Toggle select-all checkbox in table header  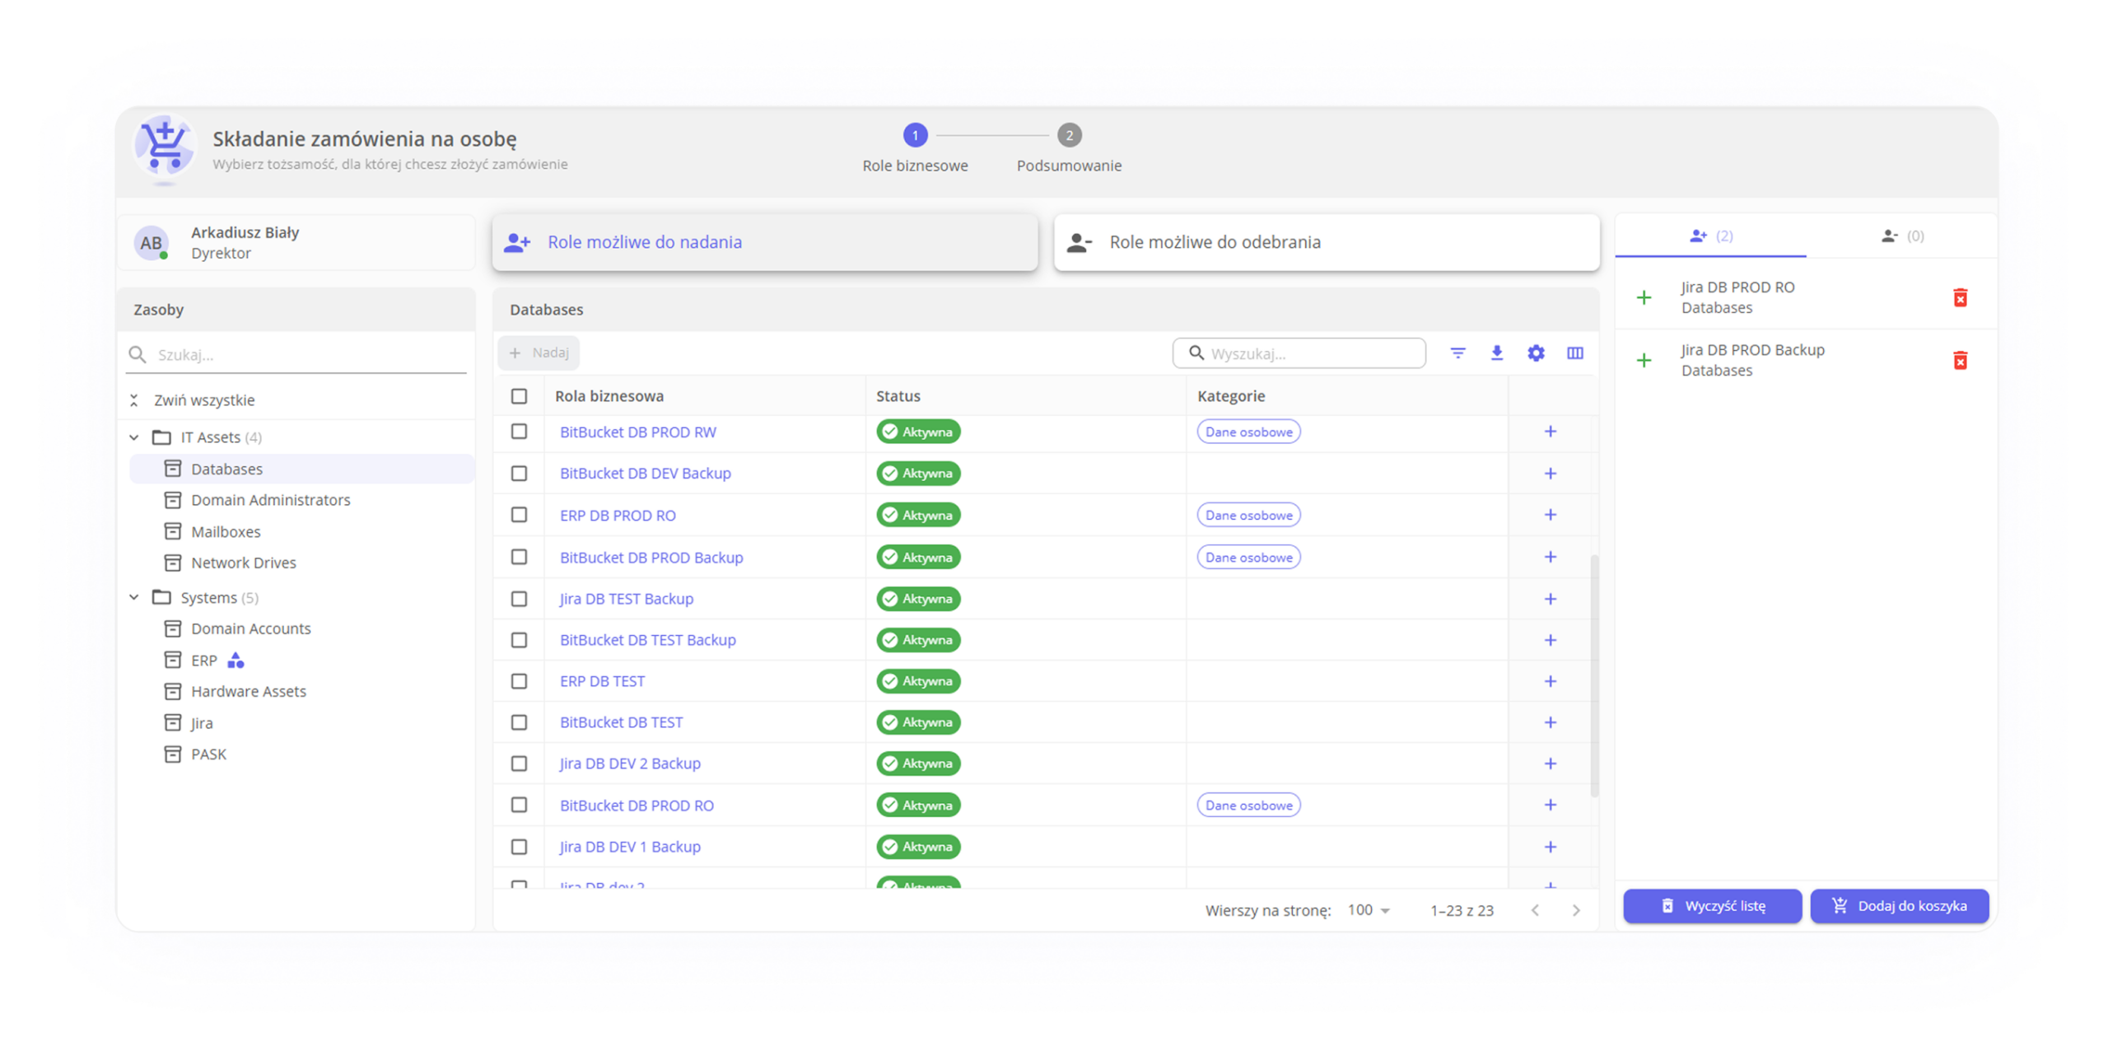click(x=519, y=396)
